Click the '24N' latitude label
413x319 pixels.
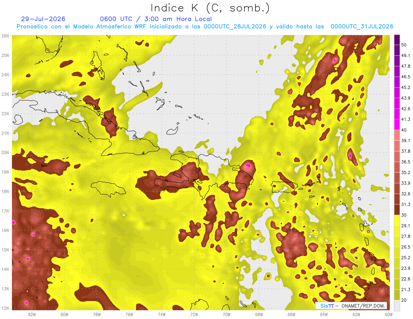point(5,75)
